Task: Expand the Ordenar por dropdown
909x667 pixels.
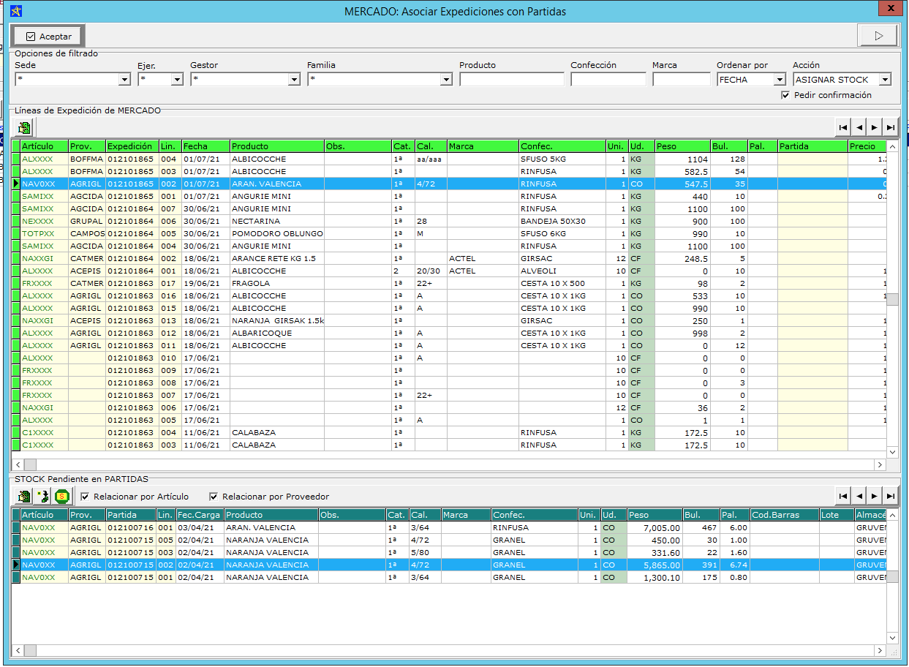Action: [x=780, y=80]
